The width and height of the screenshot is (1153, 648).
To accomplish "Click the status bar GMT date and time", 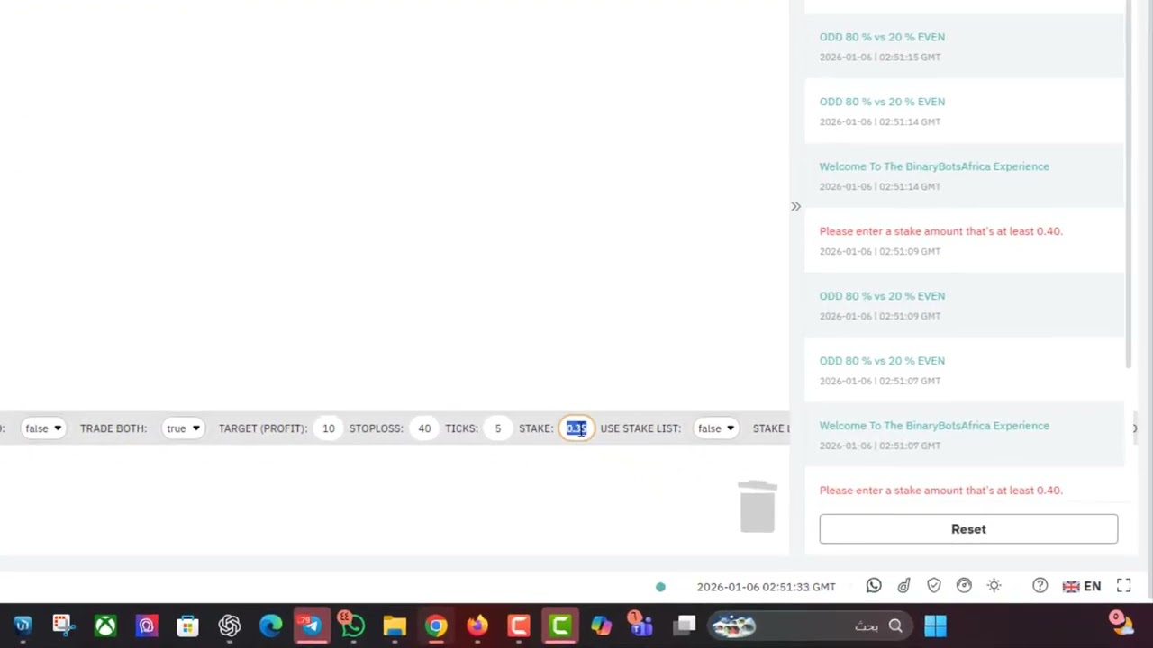I will point(767,587).
